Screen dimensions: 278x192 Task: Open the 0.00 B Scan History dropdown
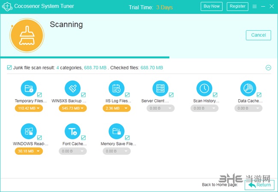[204, 108]
